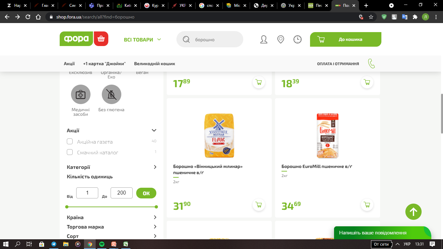Viewport: 443px width, 249px height.
Task: Open the Великодній кошик menu item
Action: click(x=154, y=64)
